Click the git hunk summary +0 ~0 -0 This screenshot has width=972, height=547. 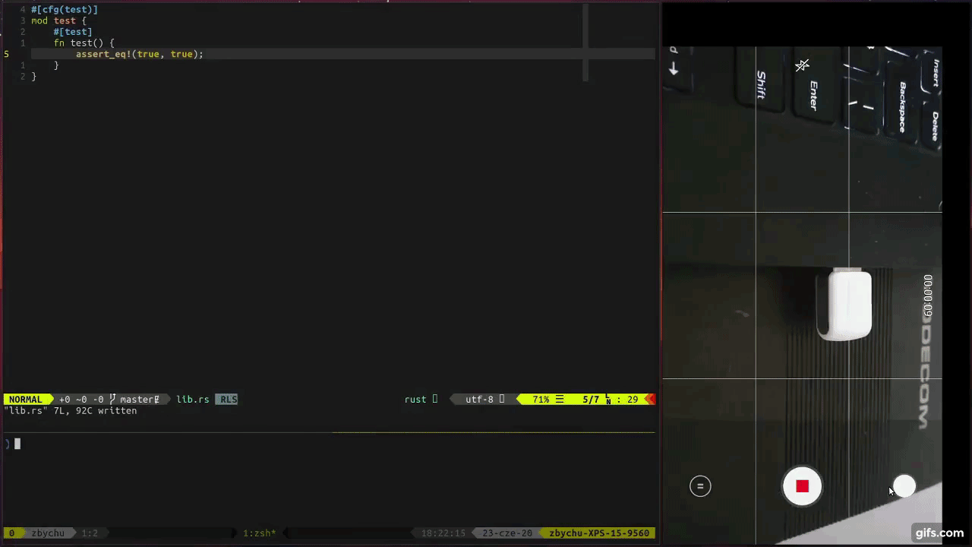81,399
